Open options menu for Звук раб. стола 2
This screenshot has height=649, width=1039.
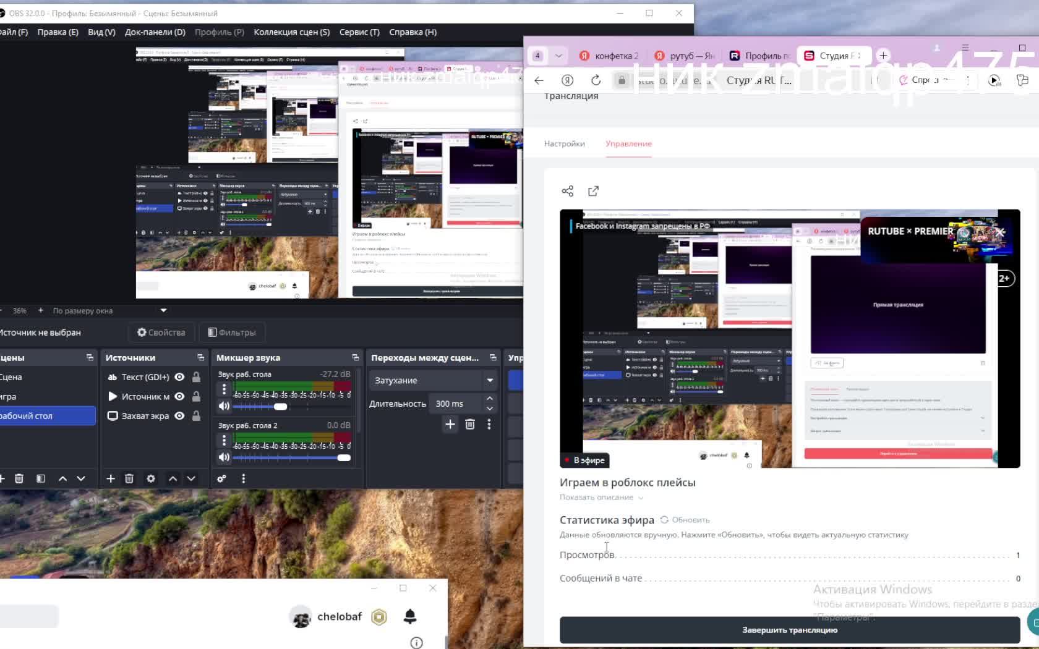click(x=224, y=441)
